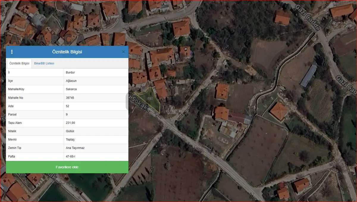The image size is (357, 202).
Task: Select the Pafta value 47-68-I
Action: click(71, 156)
